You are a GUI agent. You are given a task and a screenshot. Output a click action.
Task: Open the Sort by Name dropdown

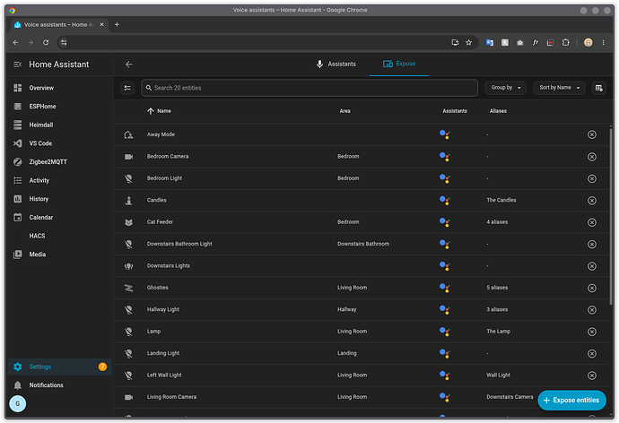point(559,88)
